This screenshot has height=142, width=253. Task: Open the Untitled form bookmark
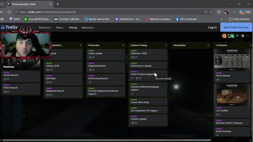[128, 19]
